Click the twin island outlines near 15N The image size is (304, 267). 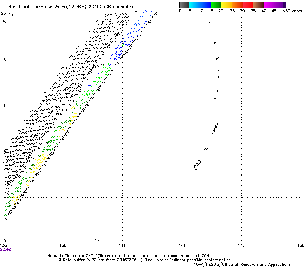pos(215,128)
